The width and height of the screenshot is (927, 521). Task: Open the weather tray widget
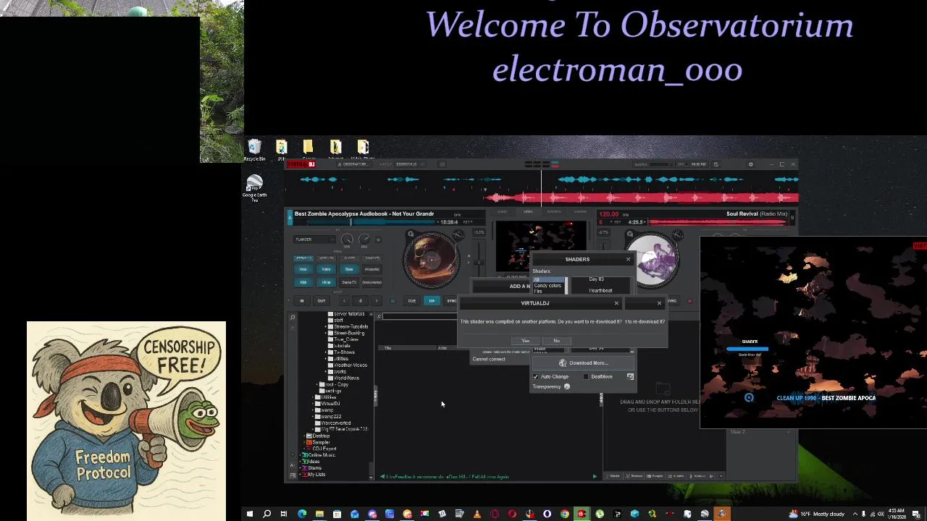(818, 514)
